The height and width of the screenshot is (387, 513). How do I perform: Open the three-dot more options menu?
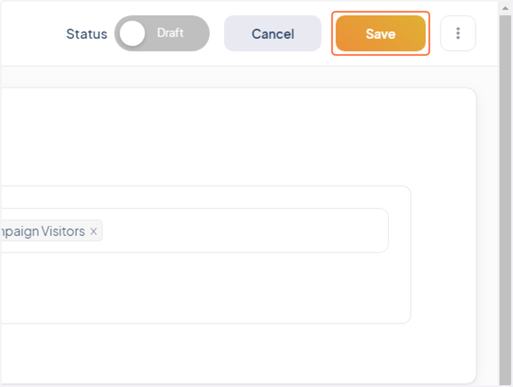click(458, 33)
